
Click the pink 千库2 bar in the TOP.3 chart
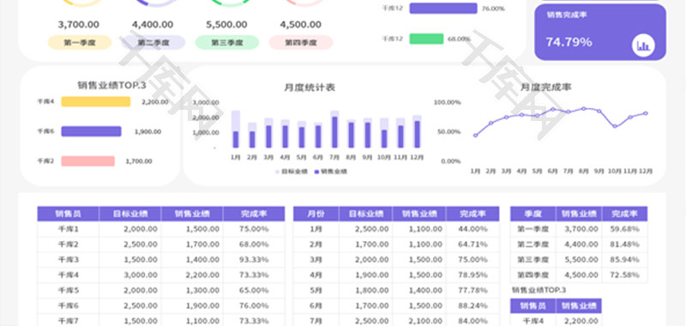[88, 161]
